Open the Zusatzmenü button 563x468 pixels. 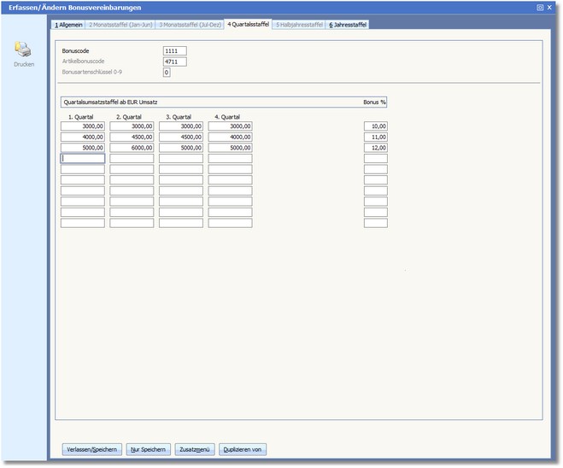[195, 449]
